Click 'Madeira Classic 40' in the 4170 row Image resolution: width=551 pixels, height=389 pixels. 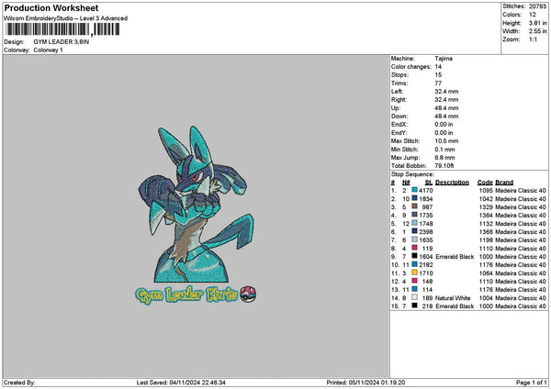click(x=521, y=191)
